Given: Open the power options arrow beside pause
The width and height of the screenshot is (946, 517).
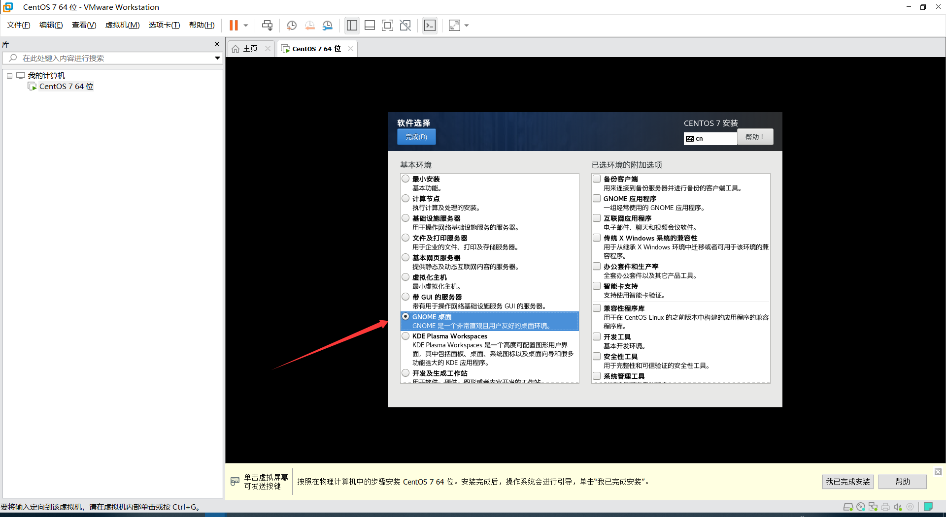Looking at the screenshot, I should pyautogui.click(x=246, y=25).
